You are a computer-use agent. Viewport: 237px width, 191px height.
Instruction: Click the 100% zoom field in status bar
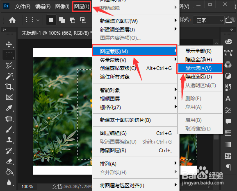click(x=27, y=187)
